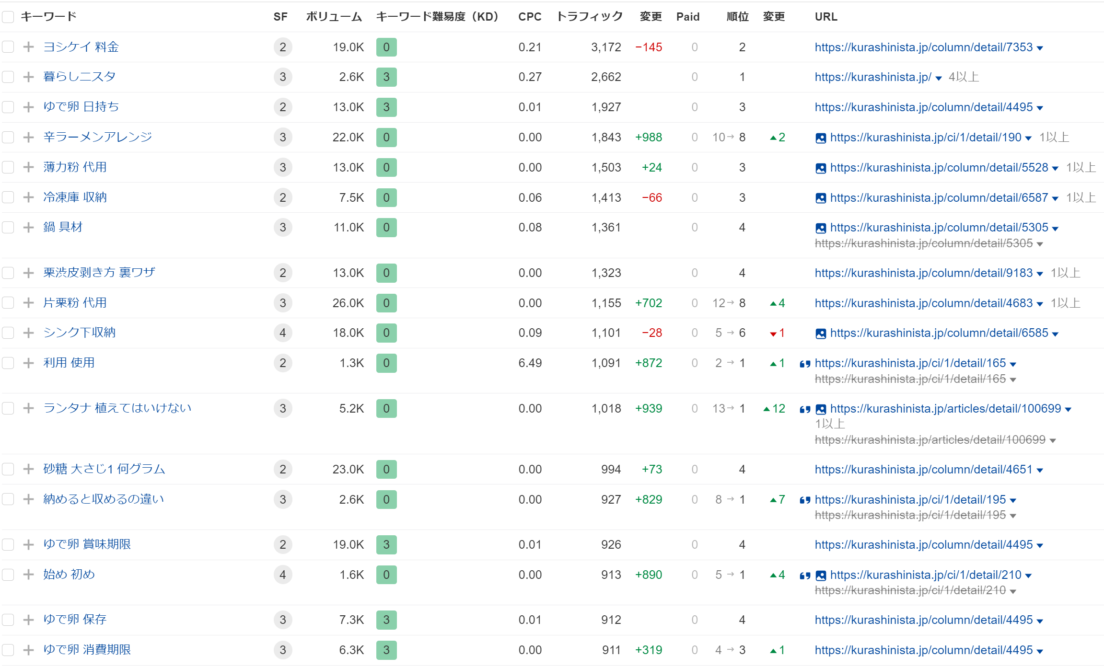
Task: Sort by トラフィック column header
Action: pyautogui.click(x=589, y=17)
